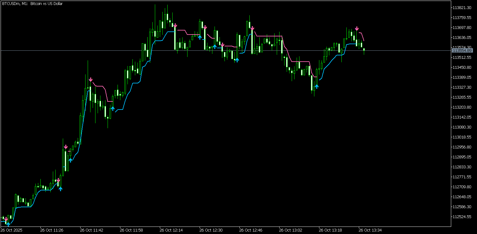This screenshot has height=234, width=477.
Task: Click the 113697.80 price scale label
Action: tap(462, 27)
